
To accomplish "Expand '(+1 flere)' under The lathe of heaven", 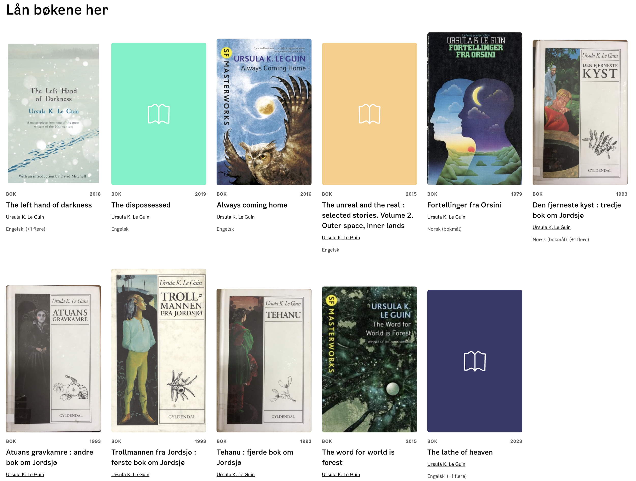I will tap(457, 476).
